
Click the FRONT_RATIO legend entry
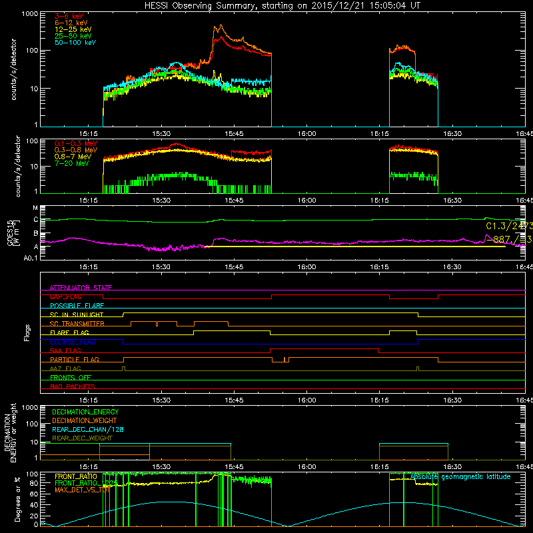(x=76, y=476)
